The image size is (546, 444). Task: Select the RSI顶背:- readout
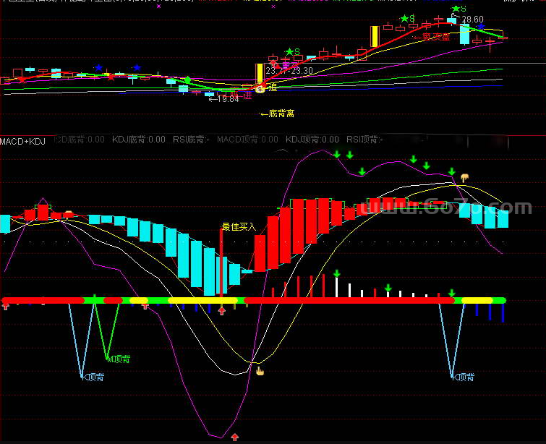coord(364,140)
